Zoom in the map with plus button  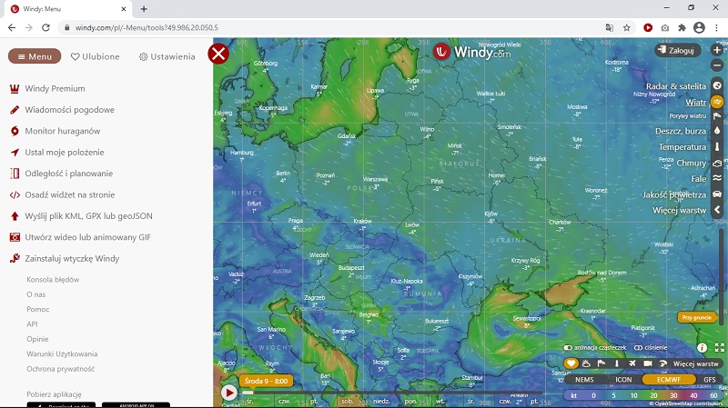(x=717, y=50)
